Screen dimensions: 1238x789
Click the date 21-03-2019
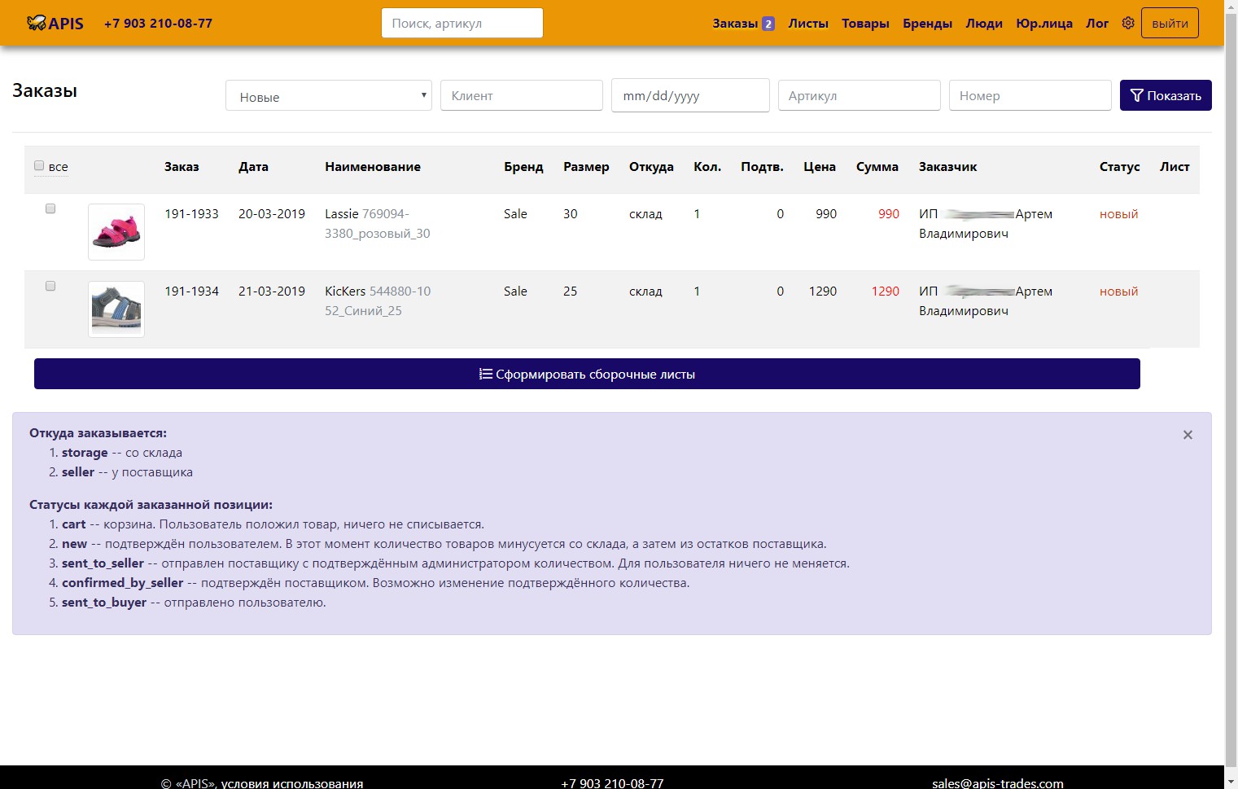272,291
